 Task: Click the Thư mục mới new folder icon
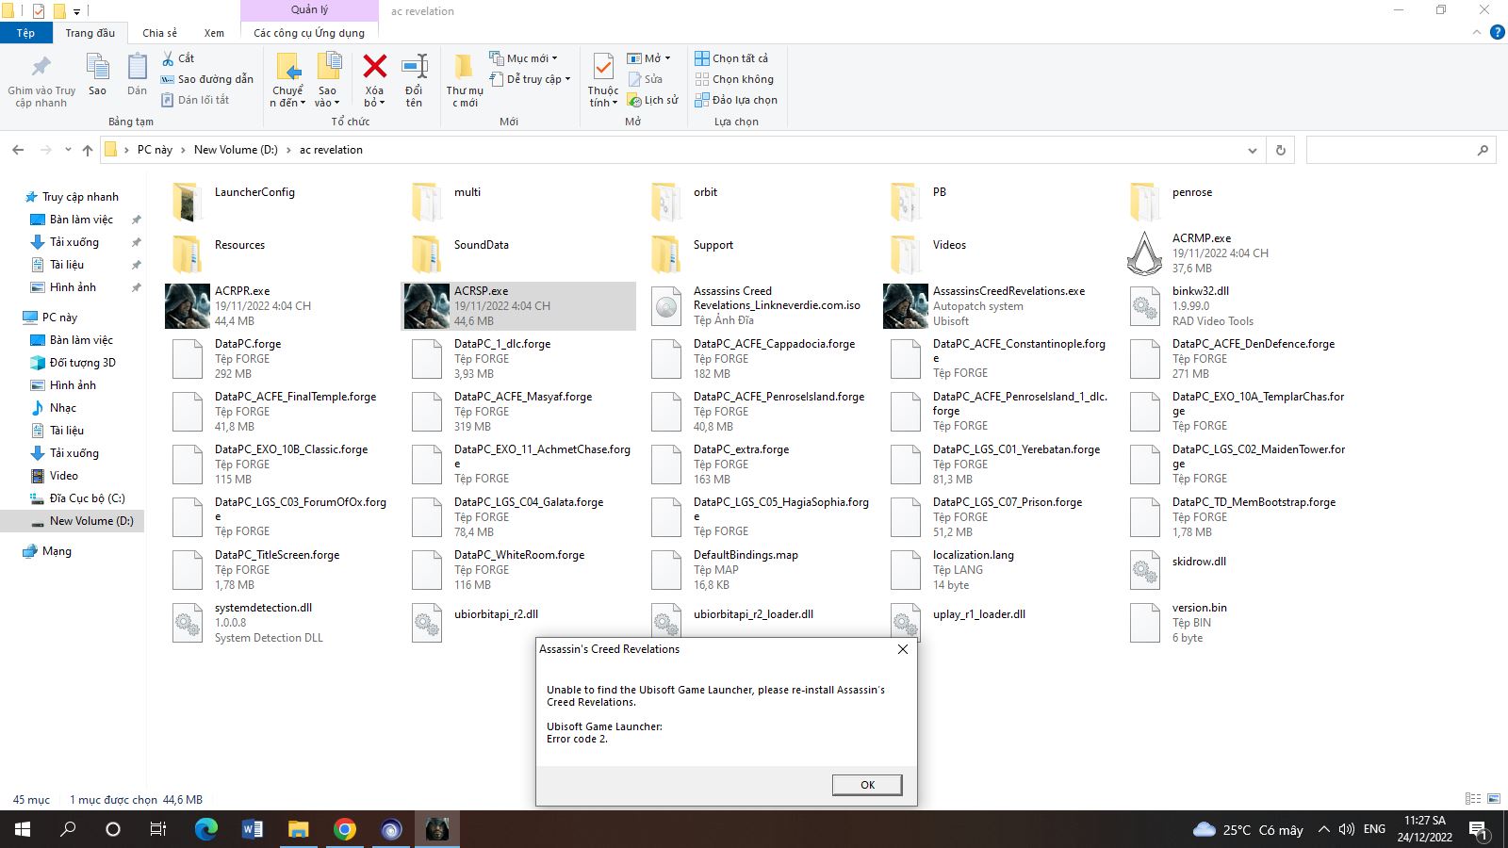pyautogui.click(x=464, y=67)
